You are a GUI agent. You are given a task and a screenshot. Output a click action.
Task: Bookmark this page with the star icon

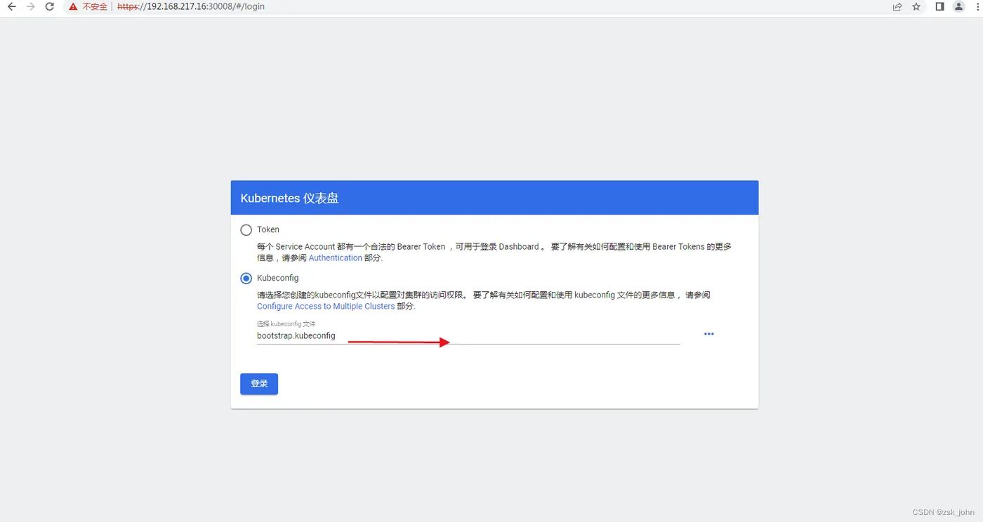click(916, 6)
